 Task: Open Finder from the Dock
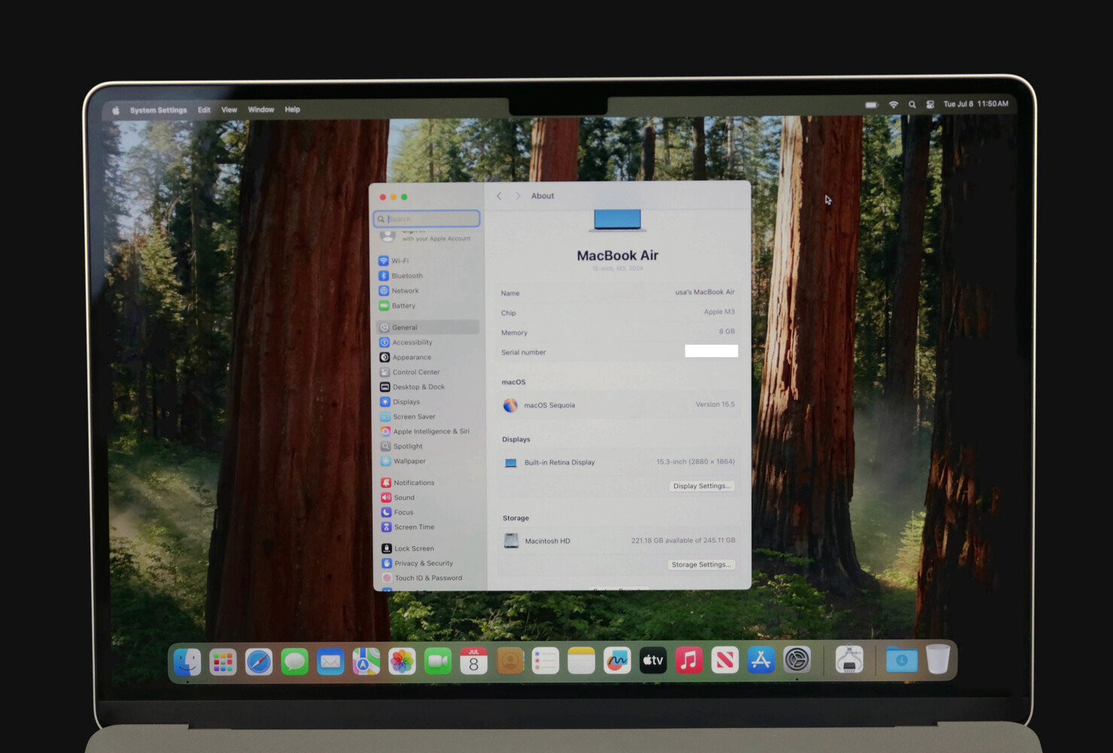pyautogui.click(x=187, y=662)
